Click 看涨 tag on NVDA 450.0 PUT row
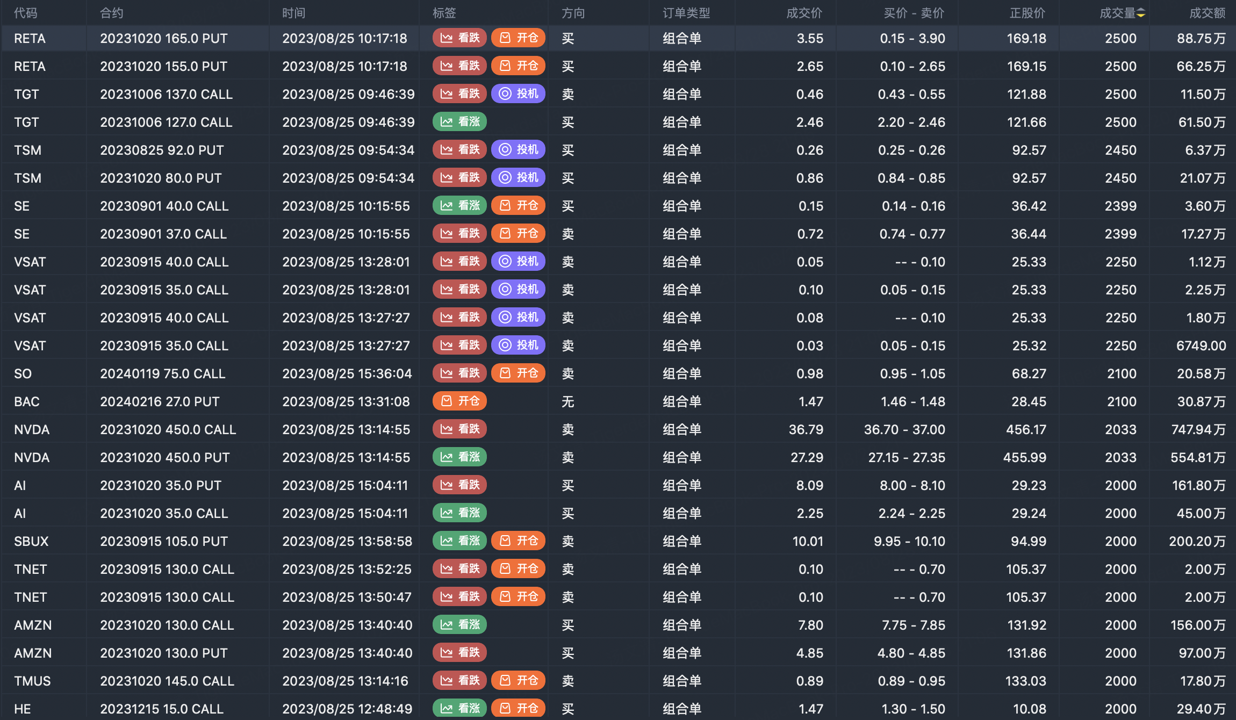 tap(459, 457)
